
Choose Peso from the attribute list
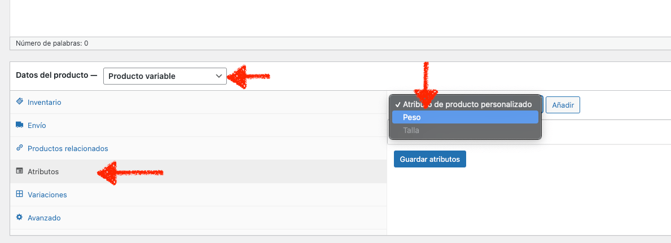465,117
